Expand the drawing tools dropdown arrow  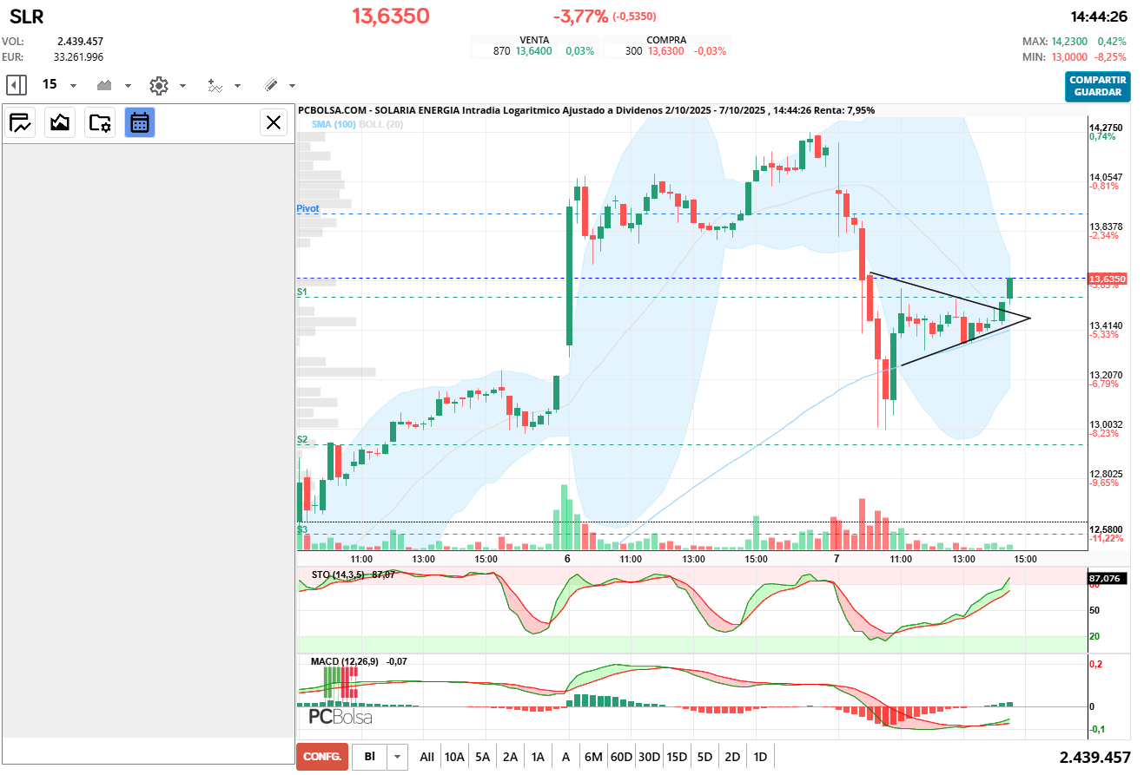coord(292,86)
